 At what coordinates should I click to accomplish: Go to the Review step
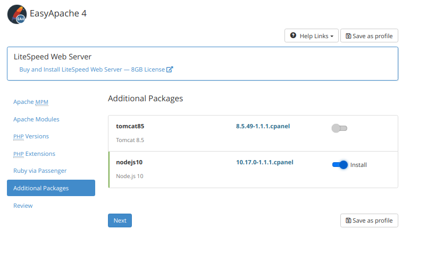coord(23,206)
